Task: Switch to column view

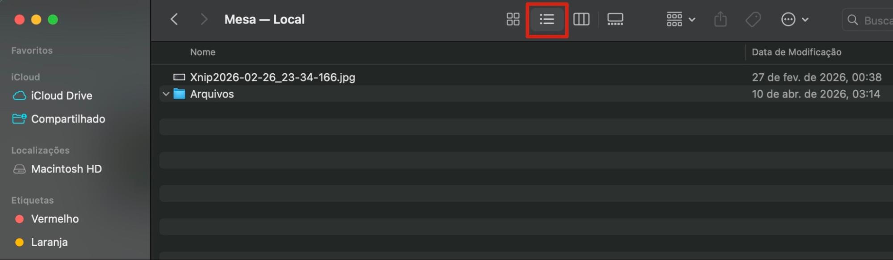Action: click(x=582, y=19)
